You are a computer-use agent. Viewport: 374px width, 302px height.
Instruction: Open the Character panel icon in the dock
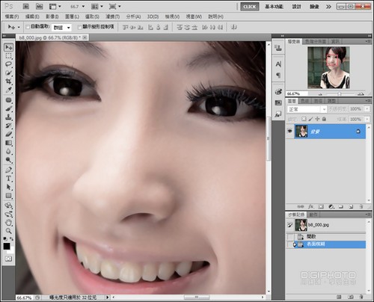tap(278, 64)
